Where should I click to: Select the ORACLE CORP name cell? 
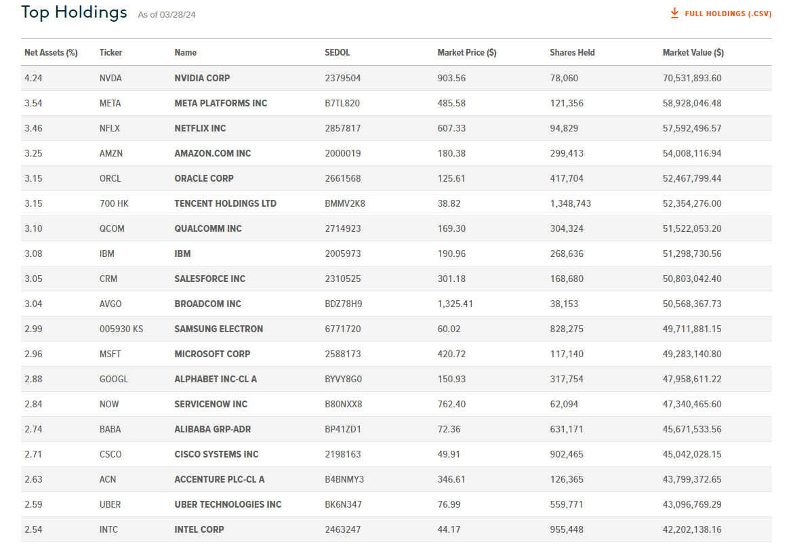click(x=204, y=178)
